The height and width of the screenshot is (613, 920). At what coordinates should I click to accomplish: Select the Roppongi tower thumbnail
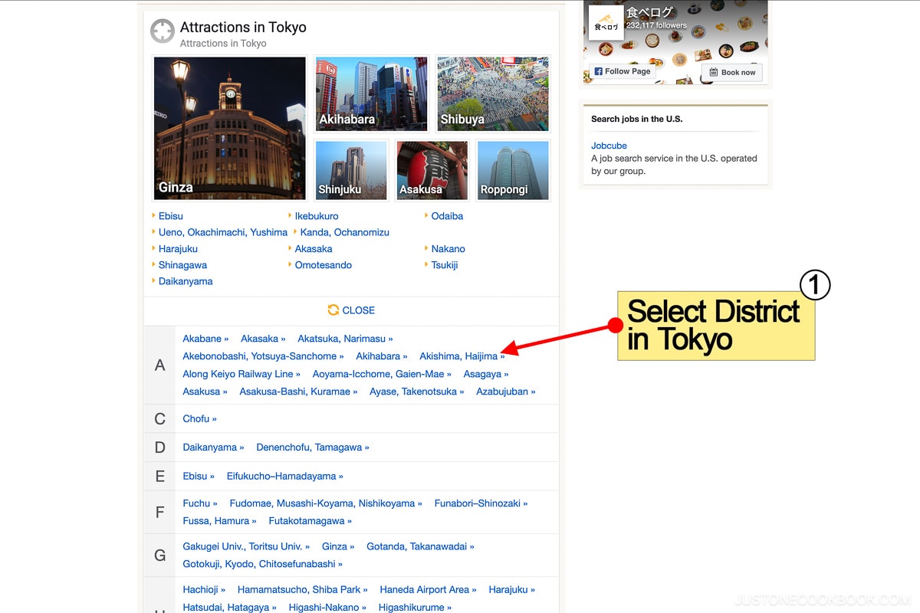click(513, 170)
